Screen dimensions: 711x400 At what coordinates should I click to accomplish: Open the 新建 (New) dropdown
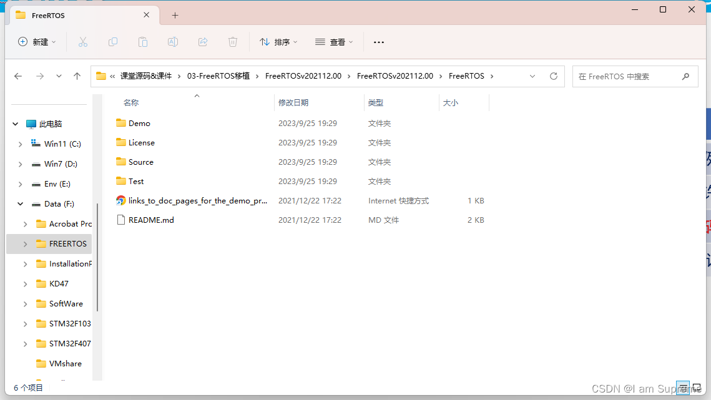pos(37,42)
